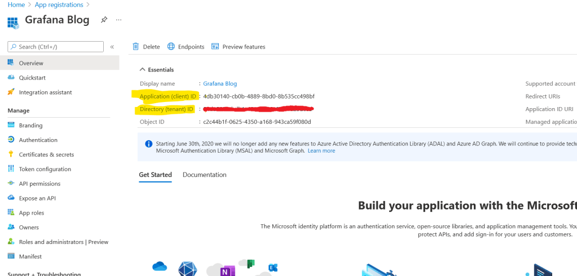Screen dimensions: 577x276
Task: Click the Certificates & secrets key icon
Action: click(11, 154)
